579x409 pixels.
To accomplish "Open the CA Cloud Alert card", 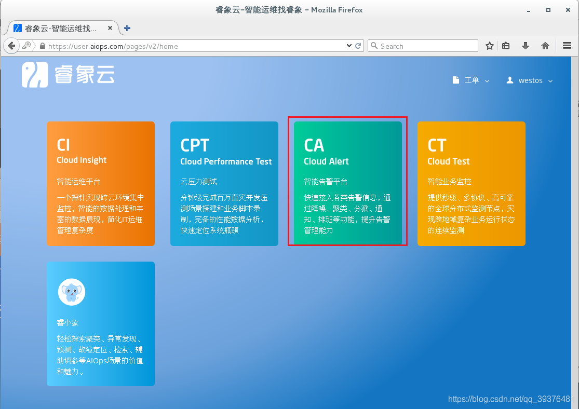I will 348,183.
